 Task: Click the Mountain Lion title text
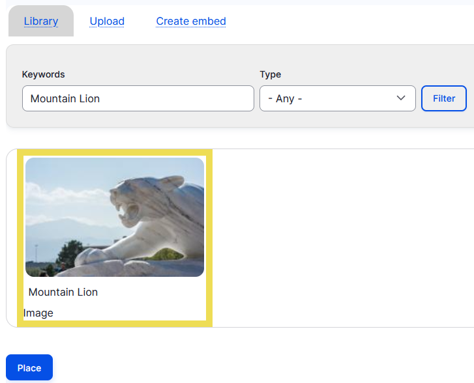63,292
